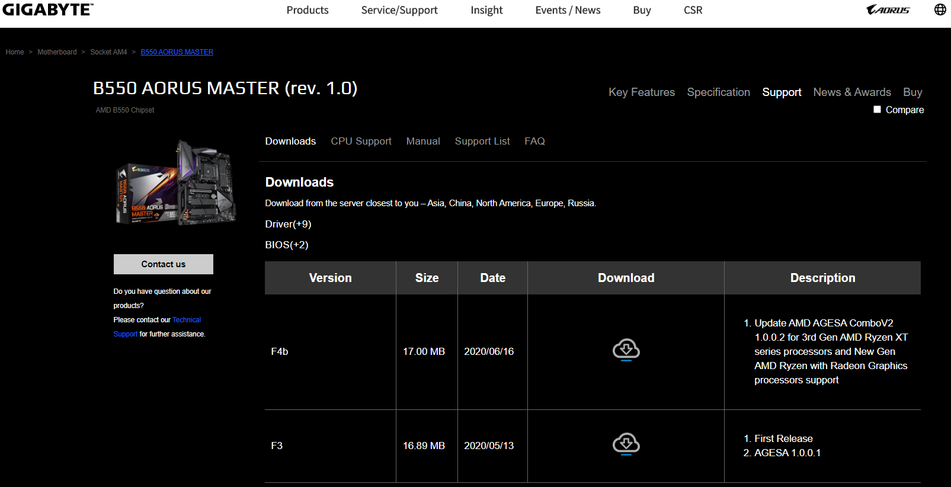Image resolution: width=951 pixels, height=487 pixels.
Task: Switch to News & Awards tab
Action: coord(852,92)
